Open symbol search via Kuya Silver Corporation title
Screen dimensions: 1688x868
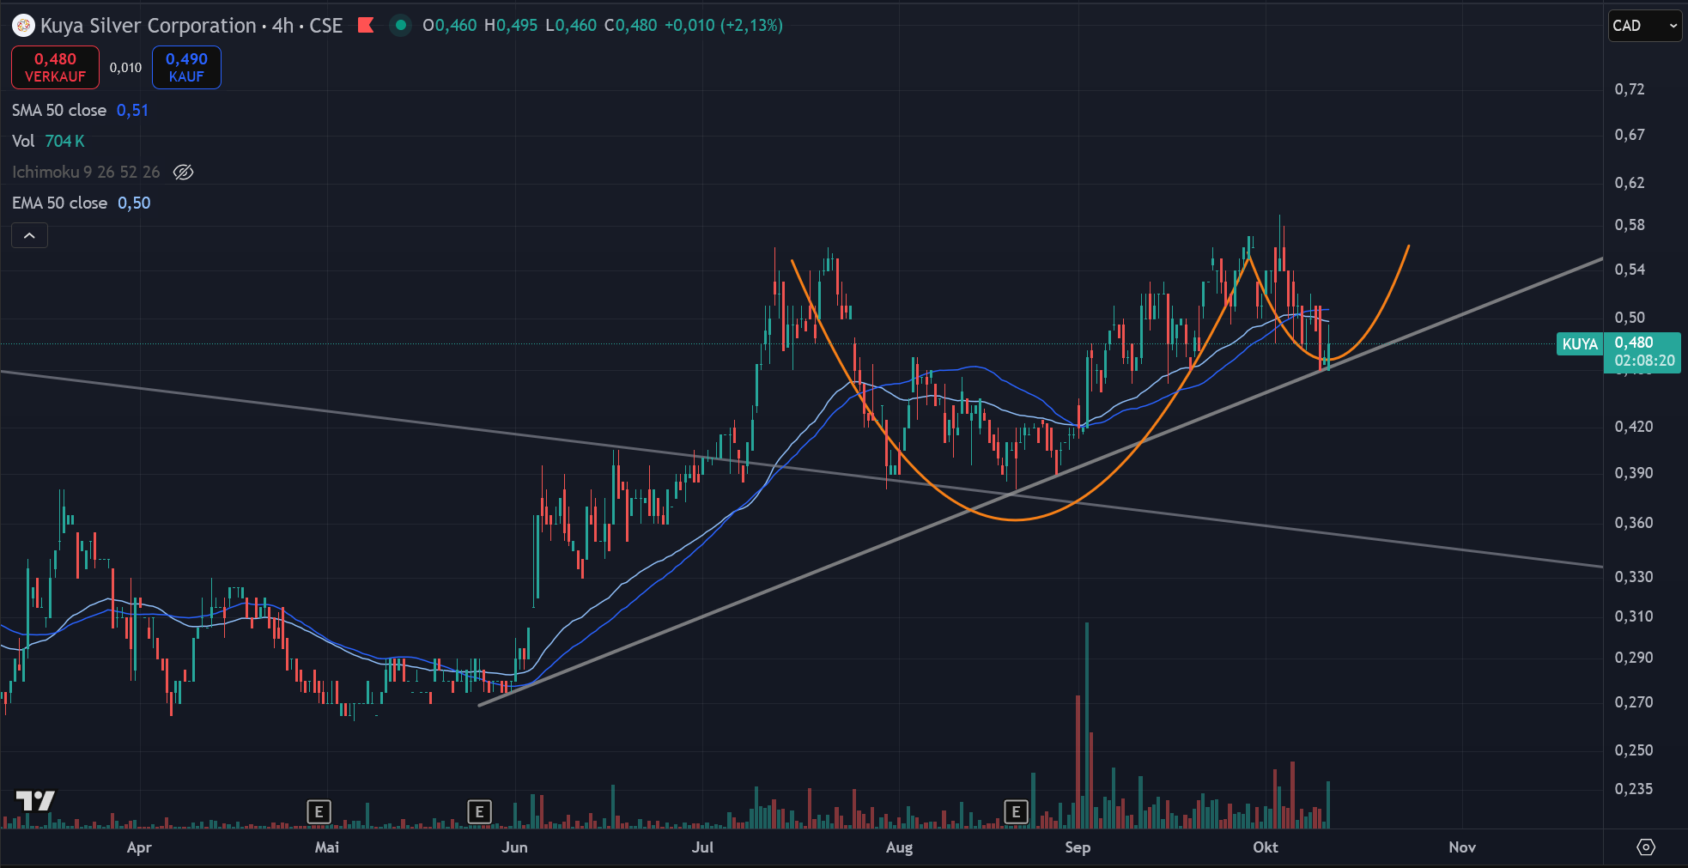pos(149,26)
